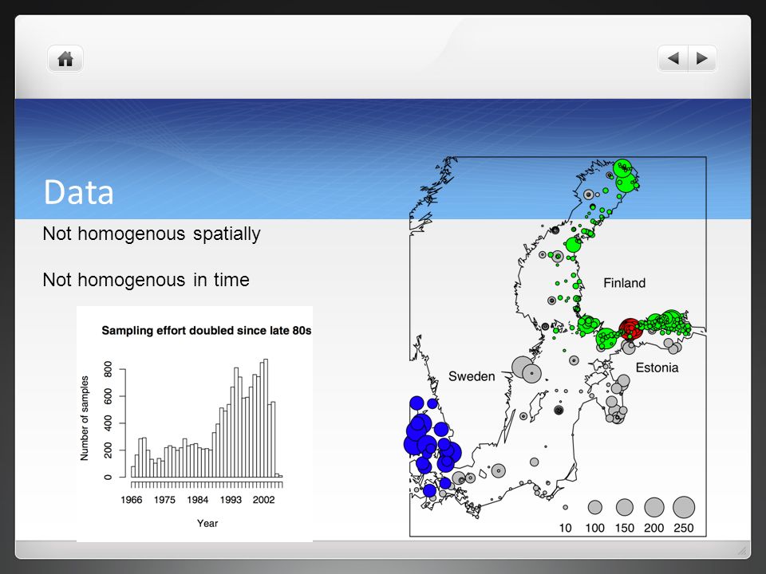766x574 pixels.
Task: Advance to the next slide
Action: (x=702, y=58)
